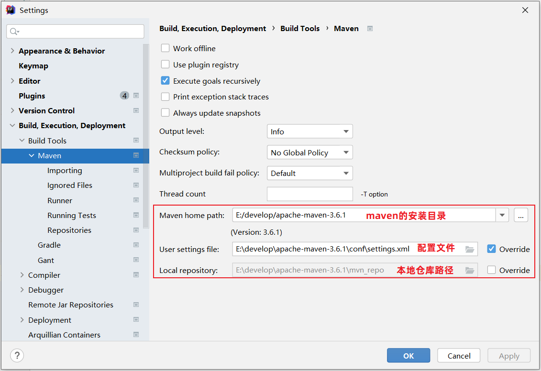This screenshot has height=371, width=541.
Task: Click folder icon in User settings file field
Action: coord(469,249)
